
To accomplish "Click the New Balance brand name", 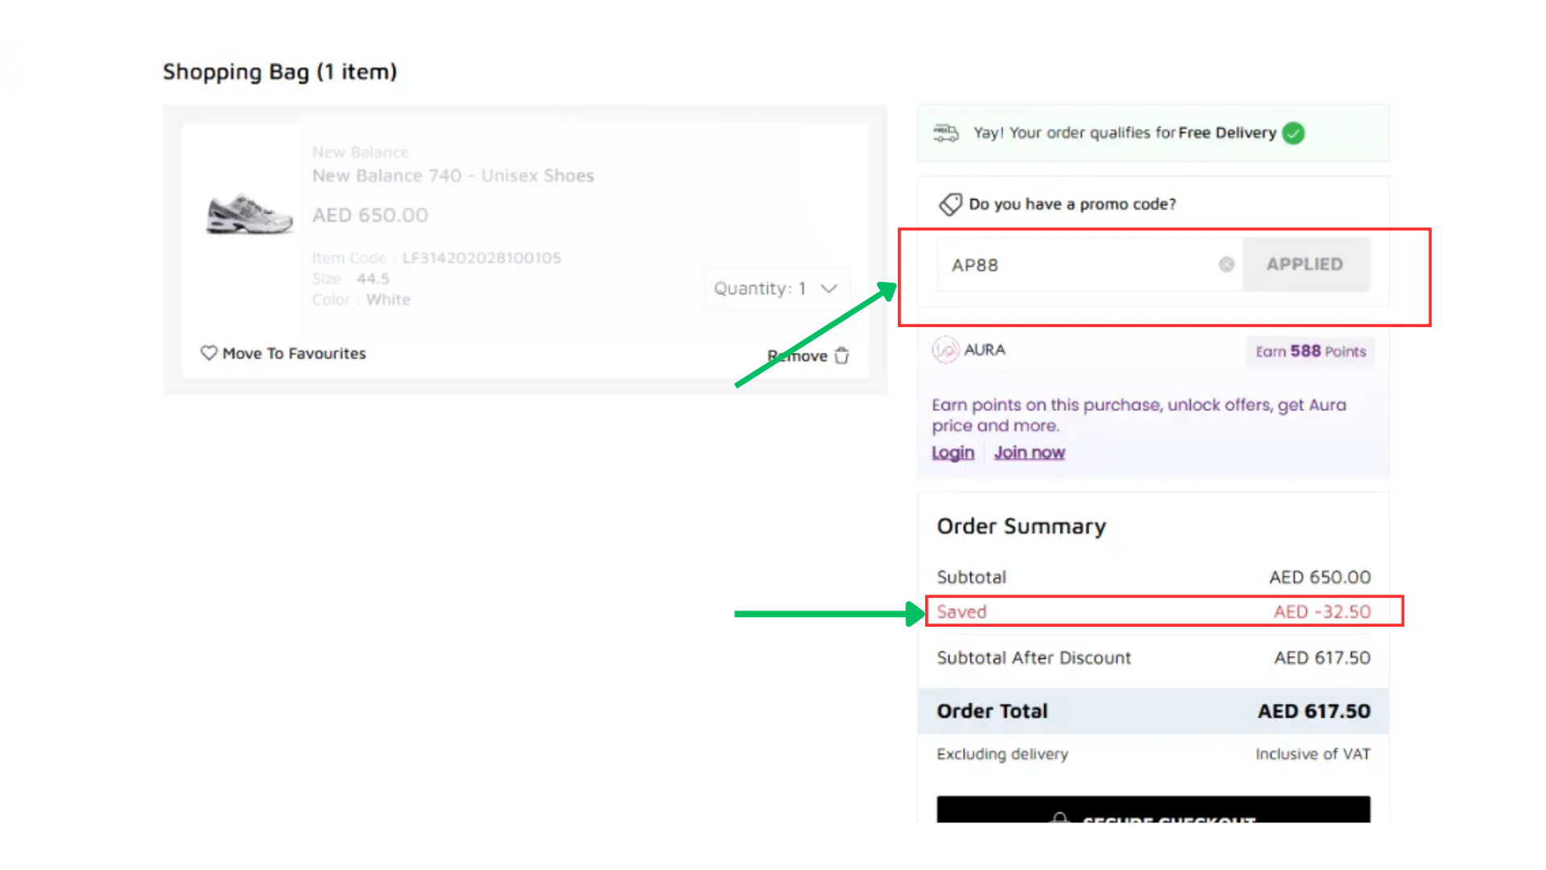I will [x=360, y=152].
